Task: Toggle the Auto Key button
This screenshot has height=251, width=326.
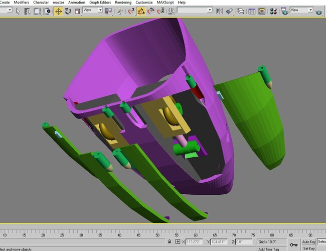Action: point(308,241)
